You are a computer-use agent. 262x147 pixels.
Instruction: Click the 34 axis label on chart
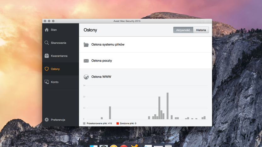pyautogui.click(x=84, y=85)
